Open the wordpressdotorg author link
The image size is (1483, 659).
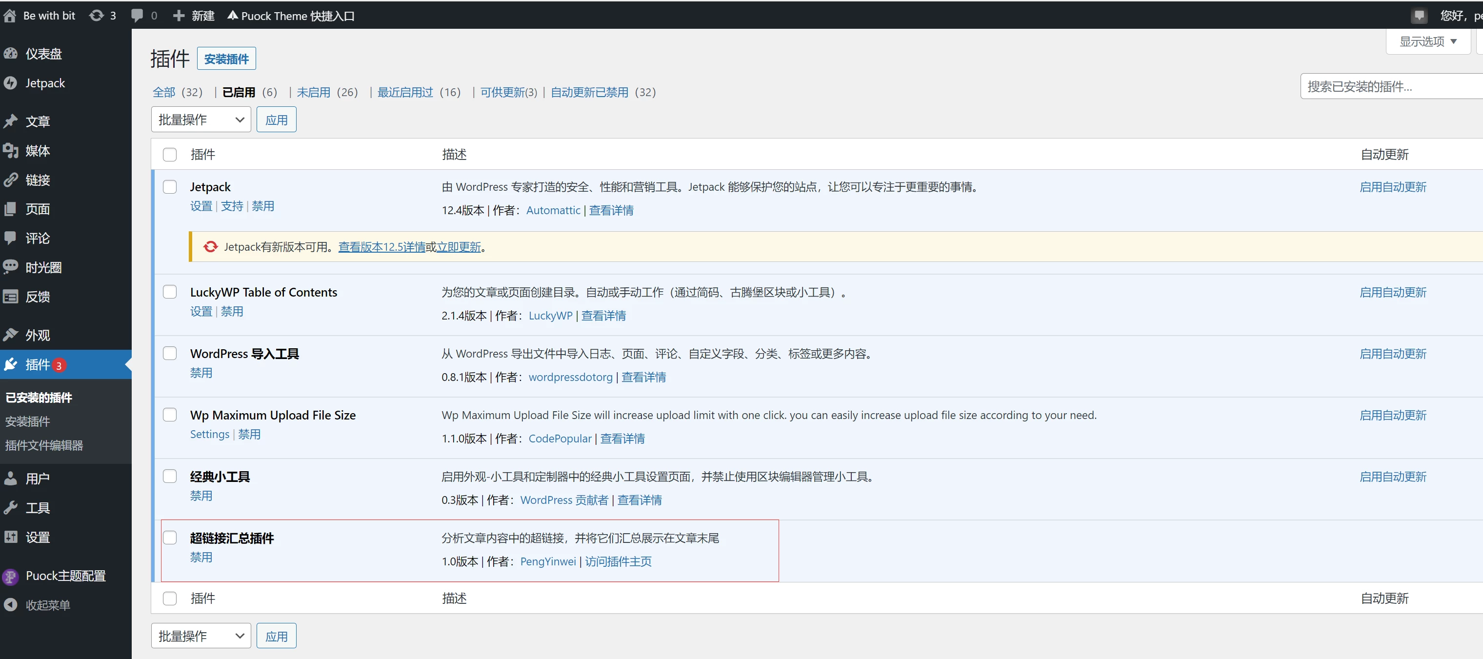tap(571, 377)
